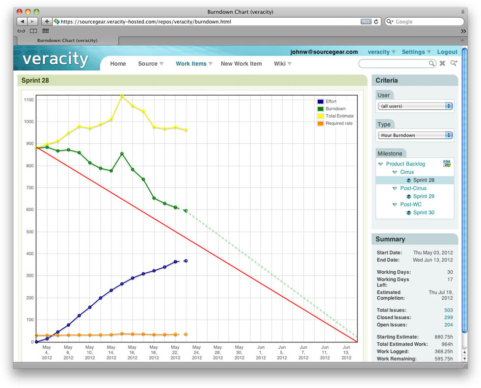Click the Logout link
Image resolution: width=481 pixels, height=388 pixels.
(447, 52)
